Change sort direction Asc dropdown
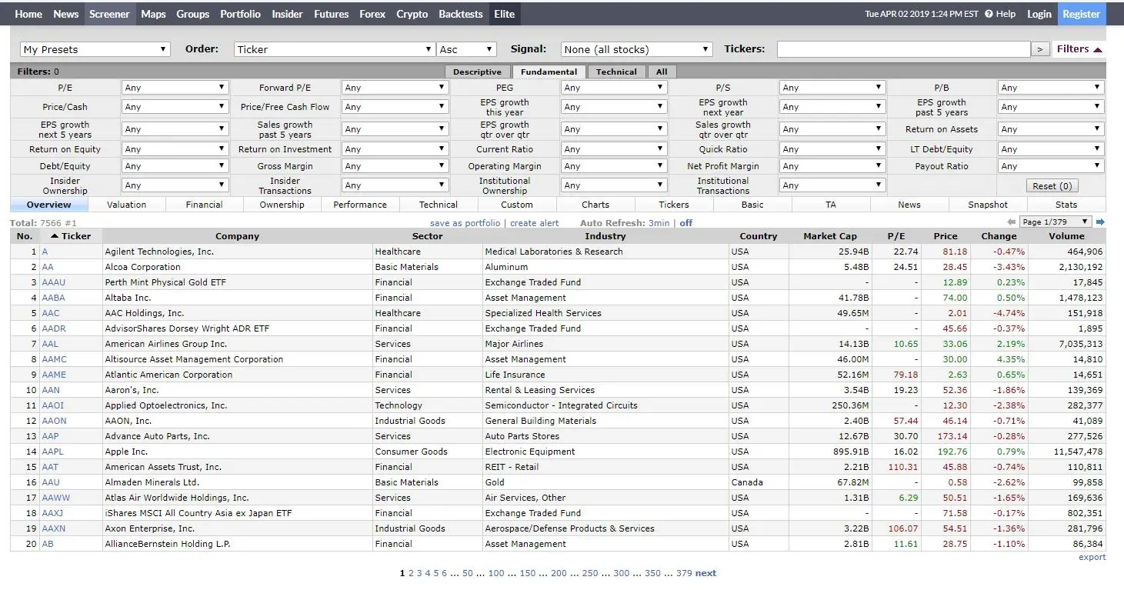The width and height of the screenshot is (1124, 590). click(x=467, y=49)
